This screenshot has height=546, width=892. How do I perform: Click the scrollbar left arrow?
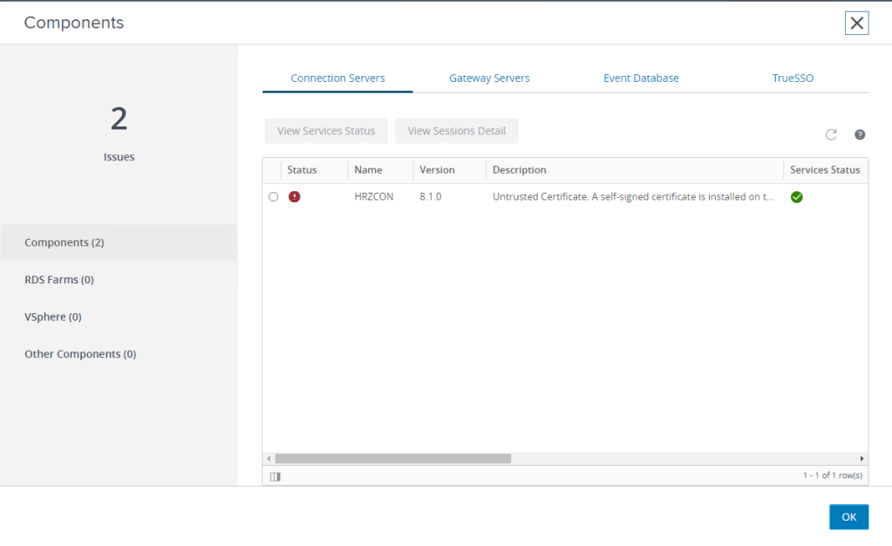click(269, 458)
